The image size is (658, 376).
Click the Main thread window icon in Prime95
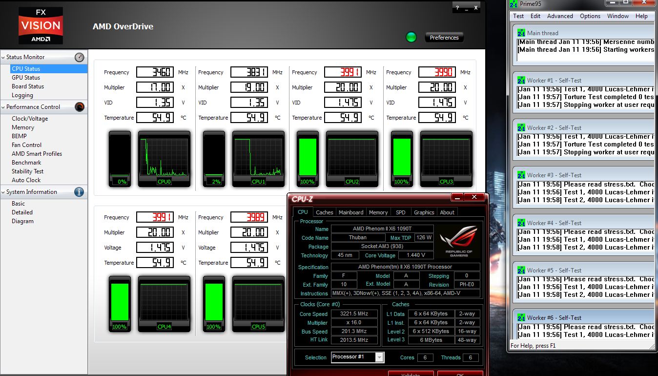coord(522,33)
